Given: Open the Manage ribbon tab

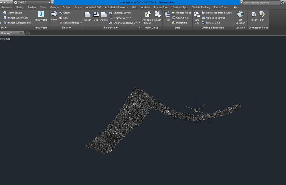Looking at the screenshot, I should click(x=54, y=7).
